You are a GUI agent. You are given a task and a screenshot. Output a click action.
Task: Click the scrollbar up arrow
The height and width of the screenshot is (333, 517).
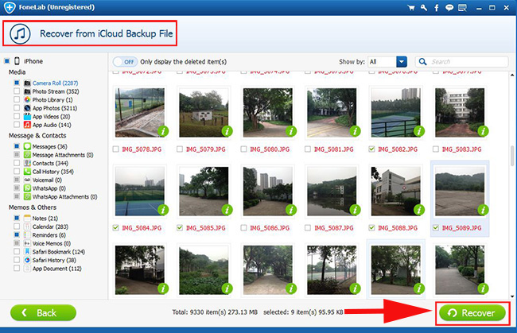click(512, 75)
